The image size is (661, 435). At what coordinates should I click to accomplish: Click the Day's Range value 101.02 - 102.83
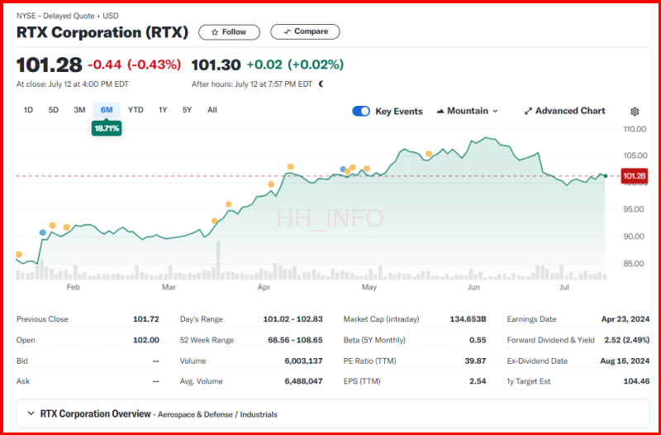pos(293,319)
